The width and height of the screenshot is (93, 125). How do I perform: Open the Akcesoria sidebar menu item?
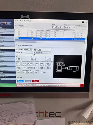click(x=7, y=48)
